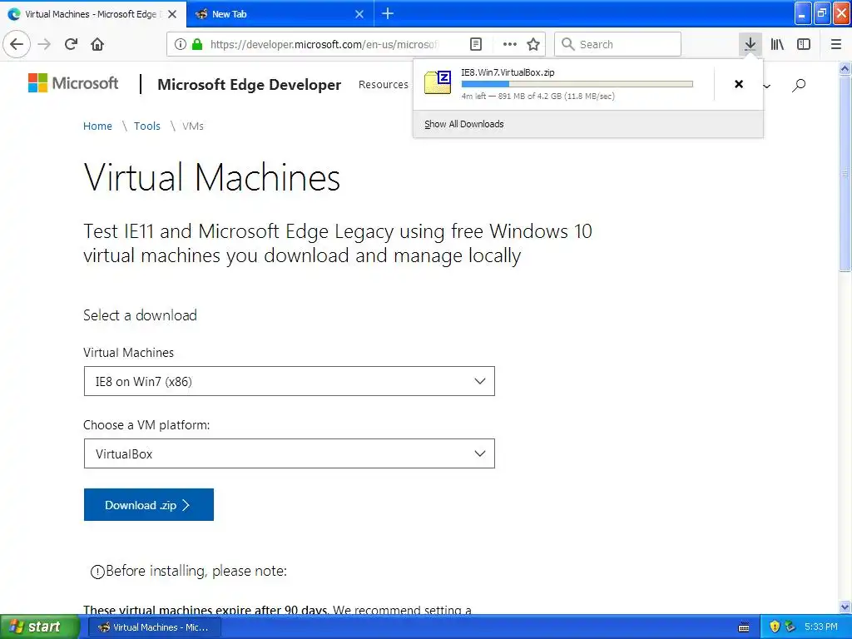
Task: Click the address bar URL
Action: pos(324,44)
